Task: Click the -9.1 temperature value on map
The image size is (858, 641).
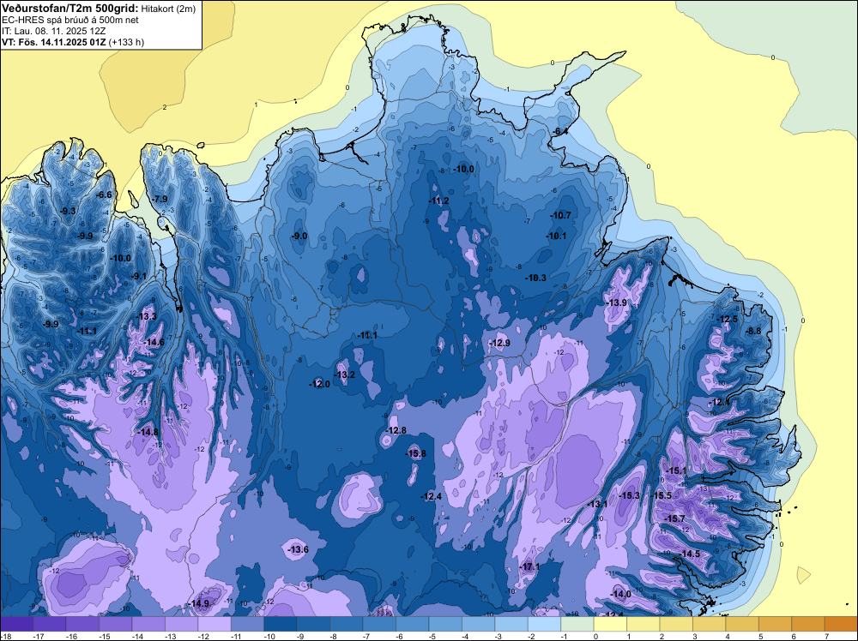Action: point(139,277)
